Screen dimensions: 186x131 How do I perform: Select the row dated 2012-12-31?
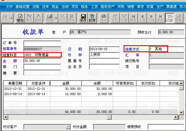pyautogui.click(x=91, y=89)
